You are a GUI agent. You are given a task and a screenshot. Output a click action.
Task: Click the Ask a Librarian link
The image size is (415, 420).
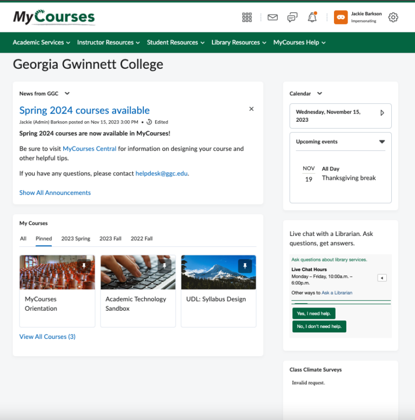click(x=337, y=293)
